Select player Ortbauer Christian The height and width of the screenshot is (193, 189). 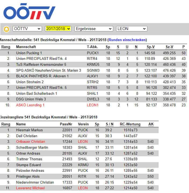31,142
